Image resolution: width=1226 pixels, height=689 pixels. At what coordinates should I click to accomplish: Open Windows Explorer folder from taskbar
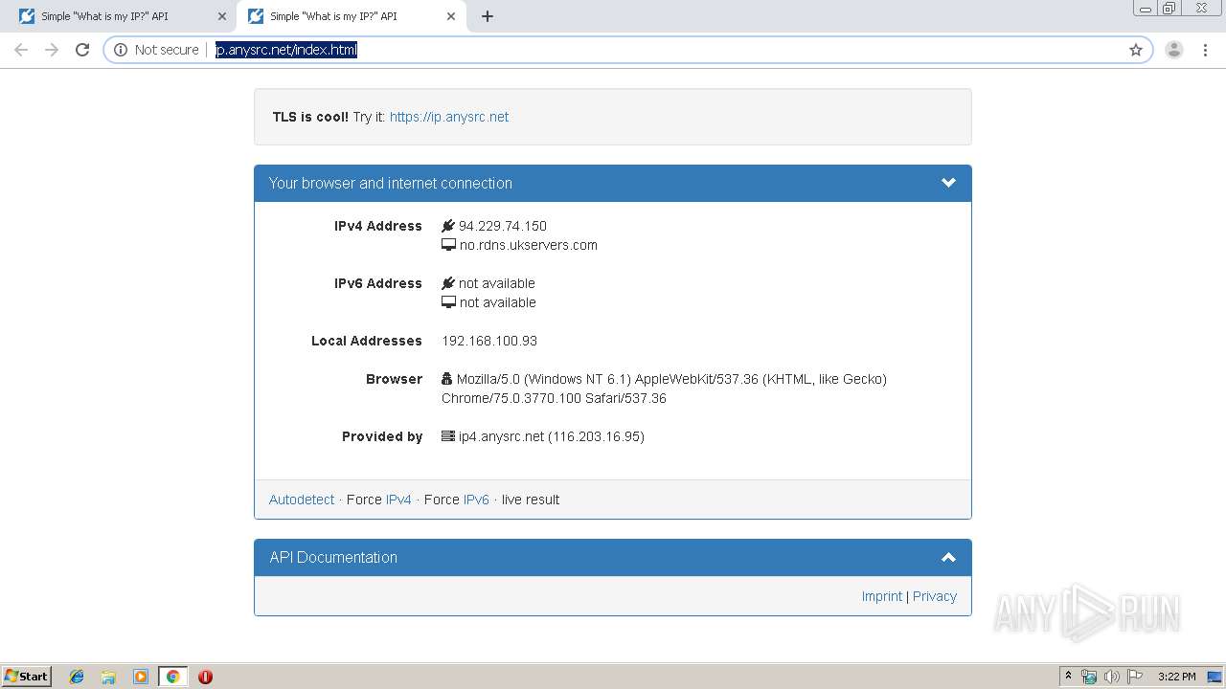(x=108, y=677)
